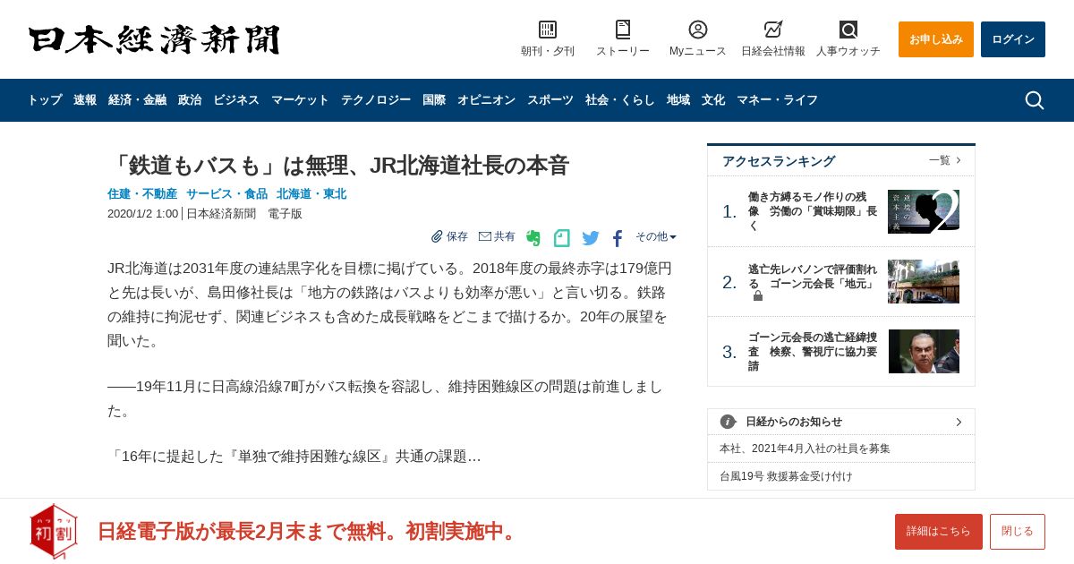Click the ログイン button
This screenshot has height=564, width=1074.
(1013, 39)
